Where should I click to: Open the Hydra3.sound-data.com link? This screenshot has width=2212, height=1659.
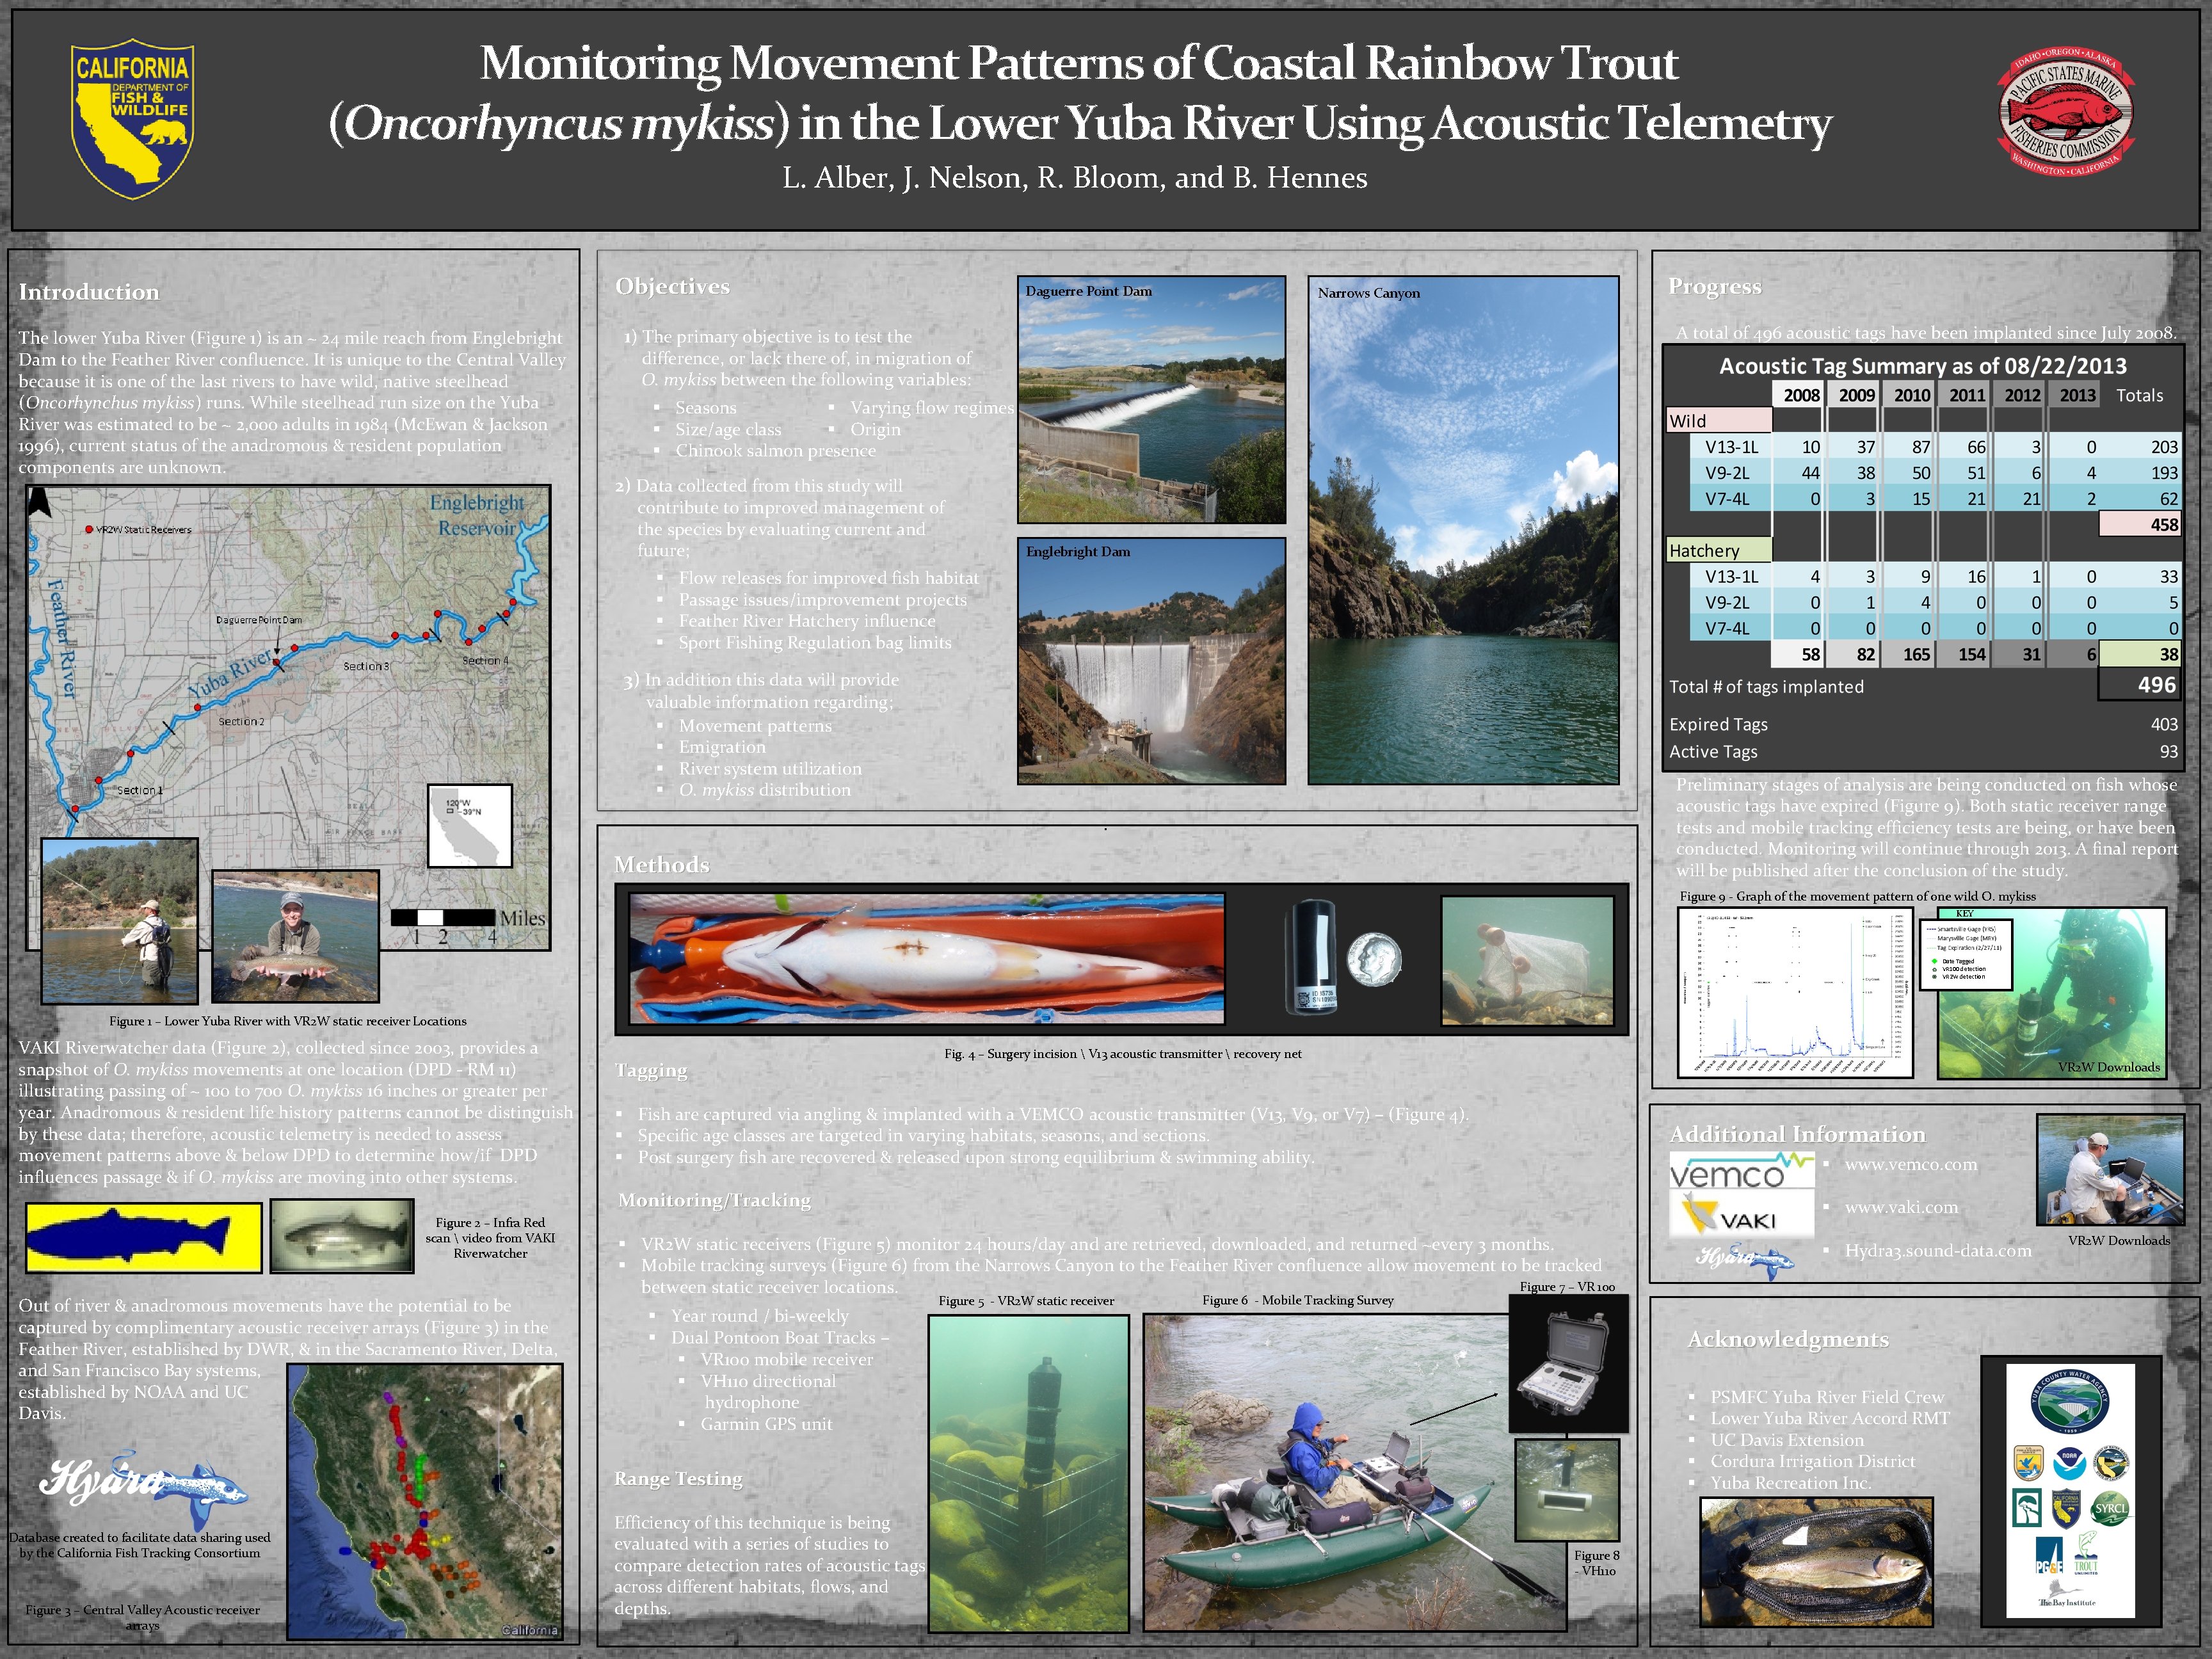point(1937,1250)
